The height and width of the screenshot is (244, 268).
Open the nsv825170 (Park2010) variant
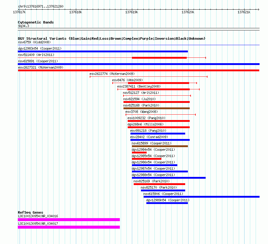click(x=159, y=187)
